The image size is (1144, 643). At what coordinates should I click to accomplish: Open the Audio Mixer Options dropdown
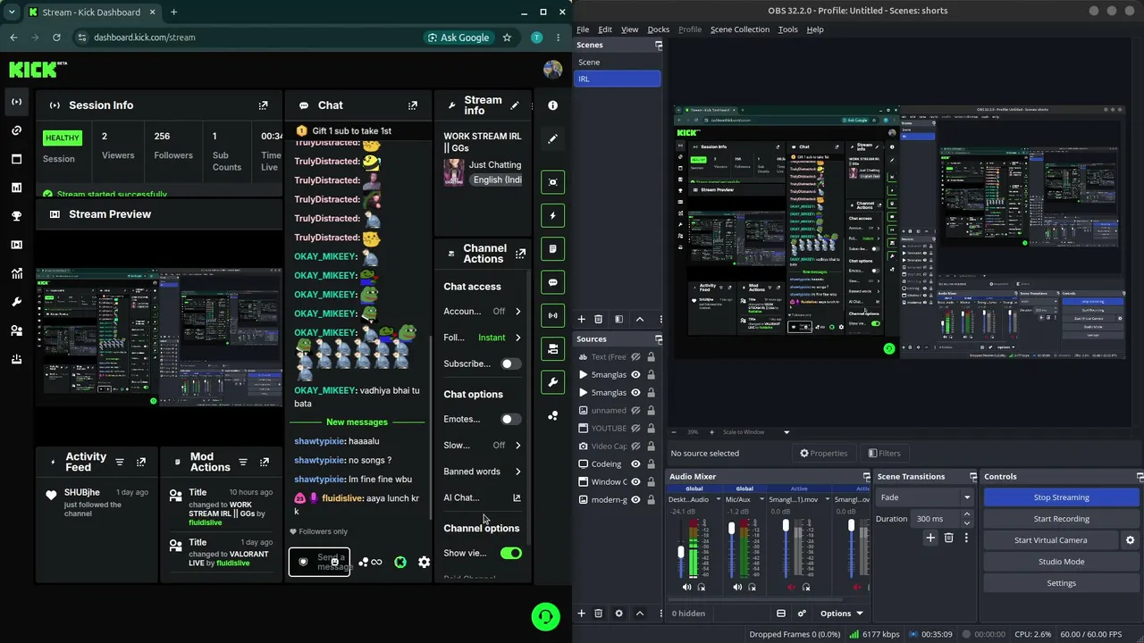[842, 614]
